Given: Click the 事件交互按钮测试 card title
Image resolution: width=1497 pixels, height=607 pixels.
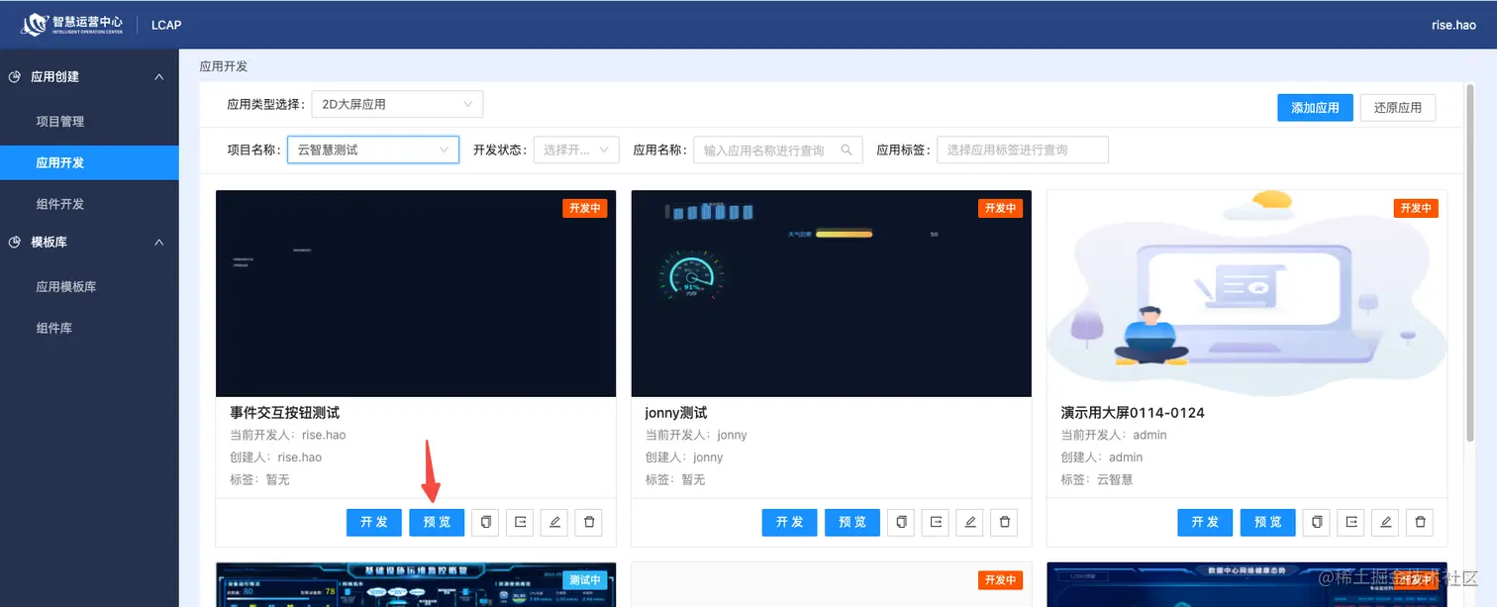Looking at the screenshot, I should point(284,412).
